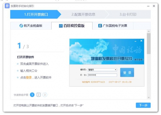Switch to 广东国税电子发票 tab
161x115 pixels.
113,26
